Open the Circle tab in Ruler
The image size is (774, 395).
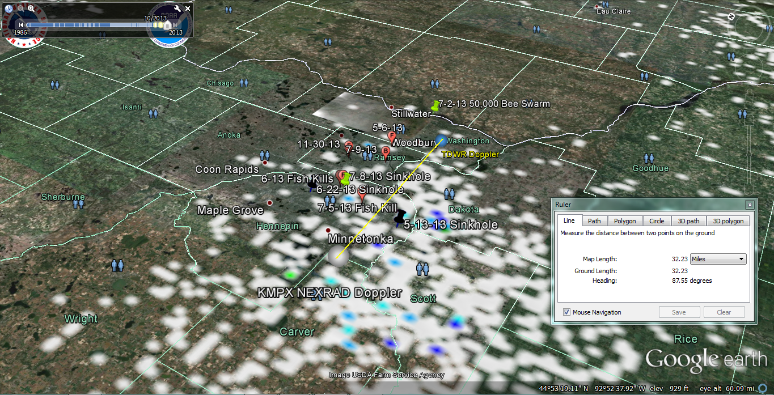[x=657, y=221]
